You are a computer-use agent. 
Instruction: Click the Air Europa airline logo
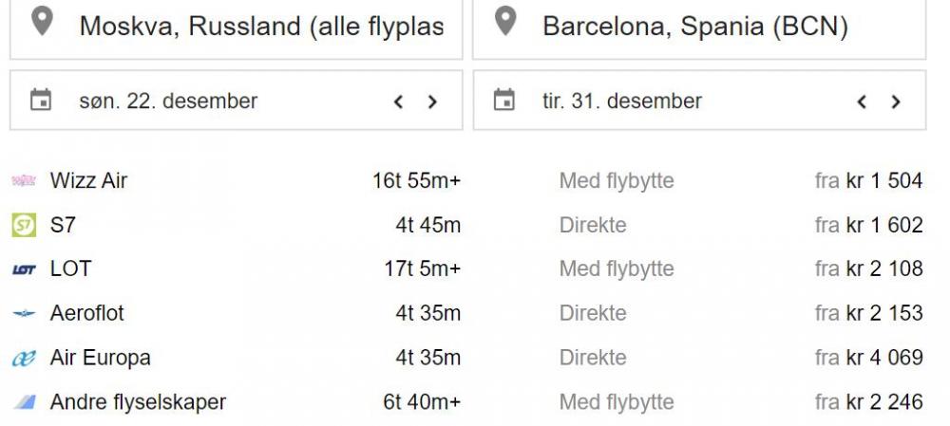tap(24, 358)
